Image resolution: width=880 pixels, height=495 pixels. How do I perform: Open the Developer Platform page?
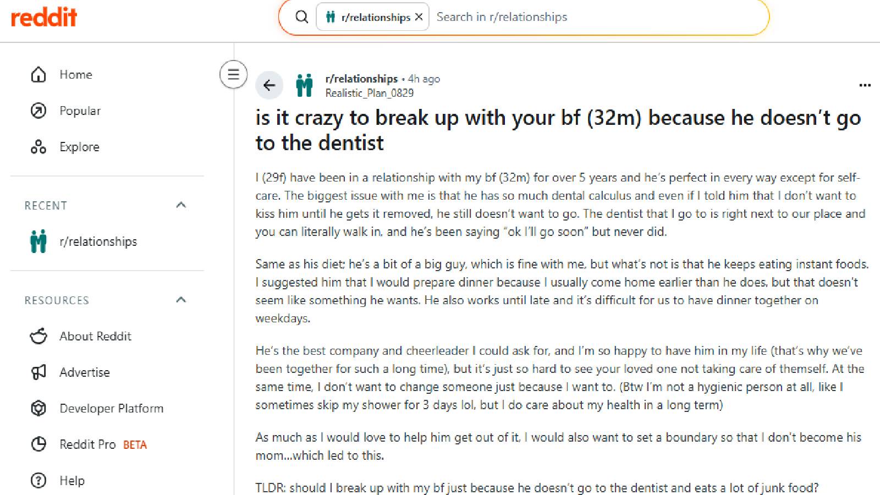click(111, 408)
